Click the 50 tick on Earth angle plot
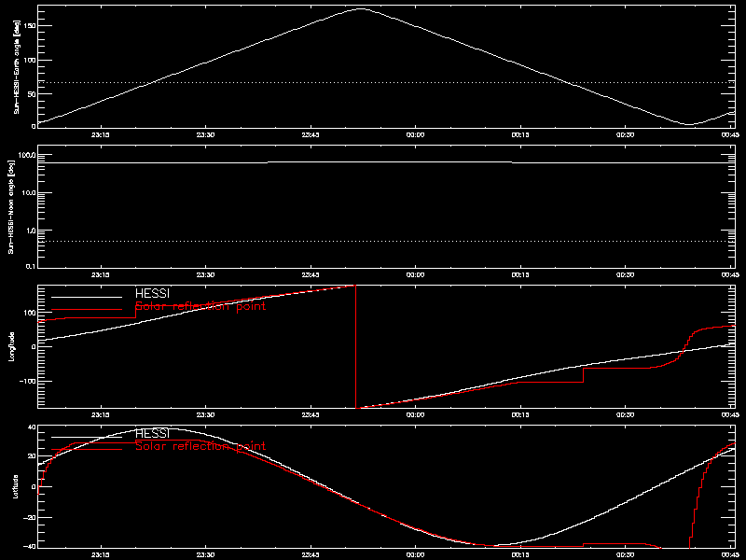The width and height of the screenshot is (746, 560). click(32, 94)
